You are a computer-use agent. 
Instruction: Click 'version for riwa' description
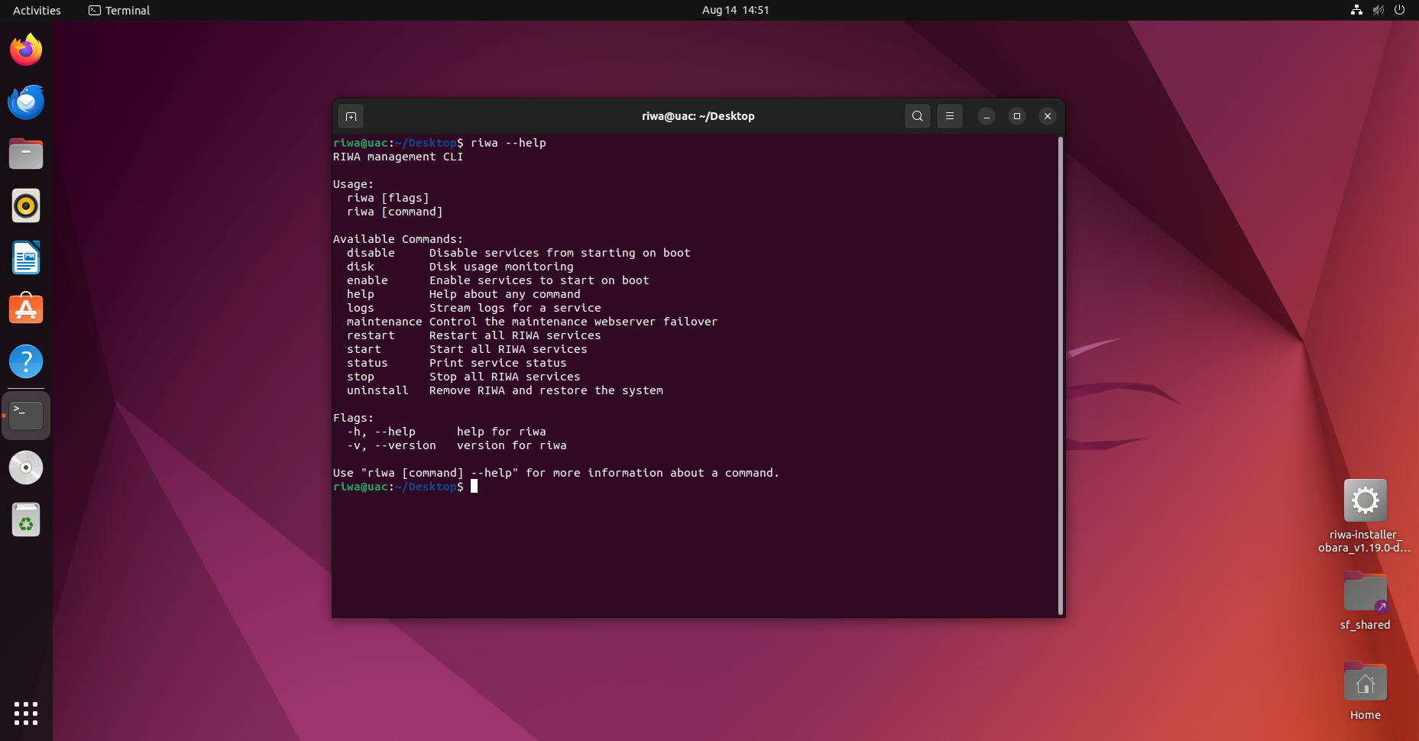click(x=512, y=445)
